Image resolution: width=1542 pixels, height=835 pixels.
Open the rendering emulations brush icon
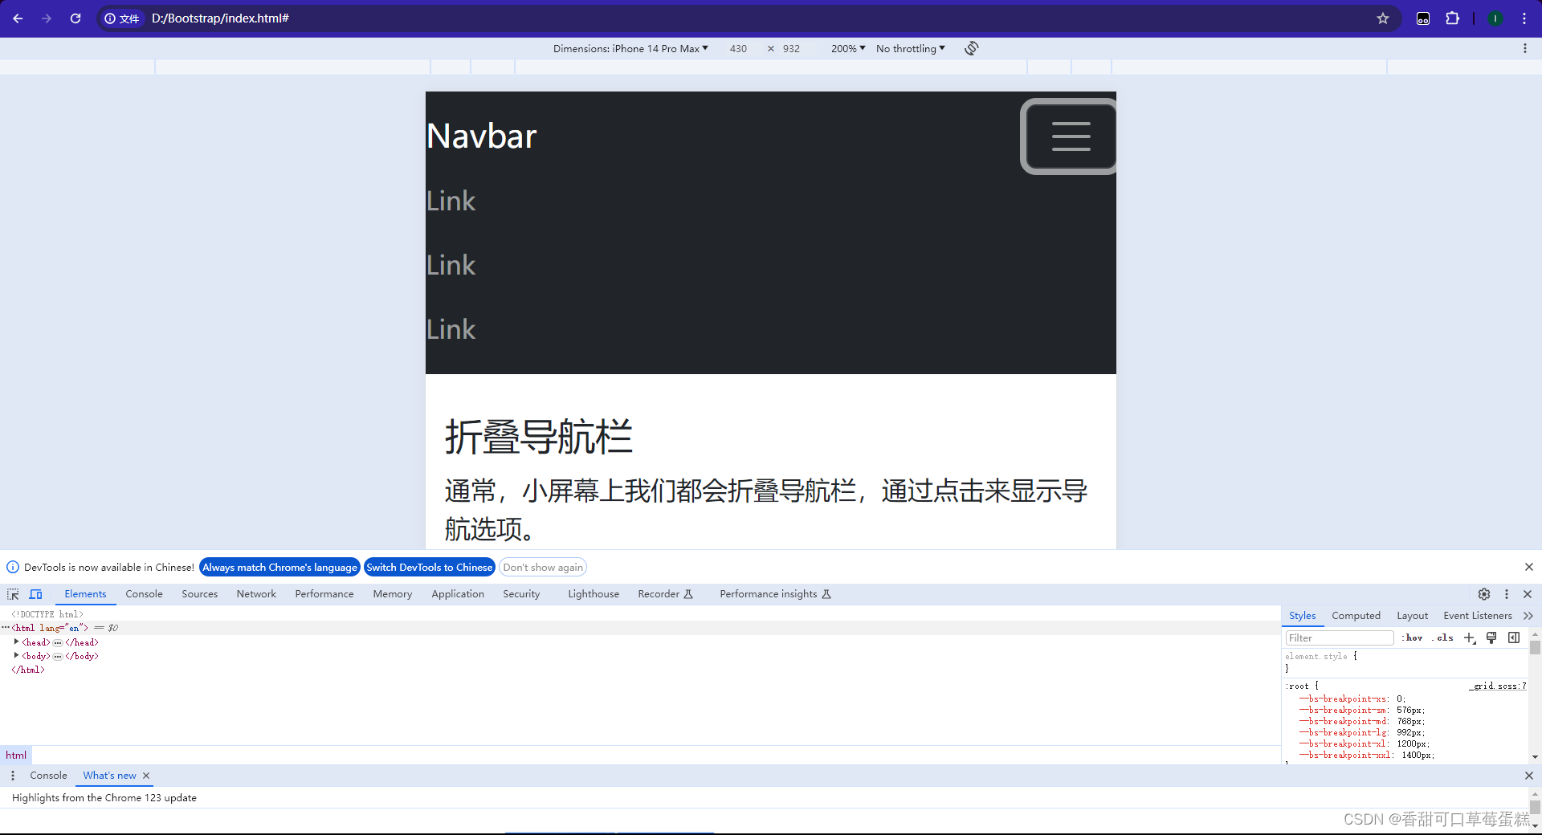[x=1491, y=637]
